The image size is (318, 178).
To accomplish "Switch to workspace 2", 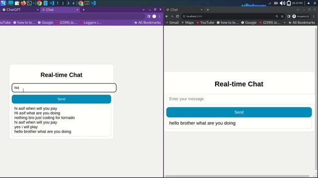I will [x=63, y=3].
